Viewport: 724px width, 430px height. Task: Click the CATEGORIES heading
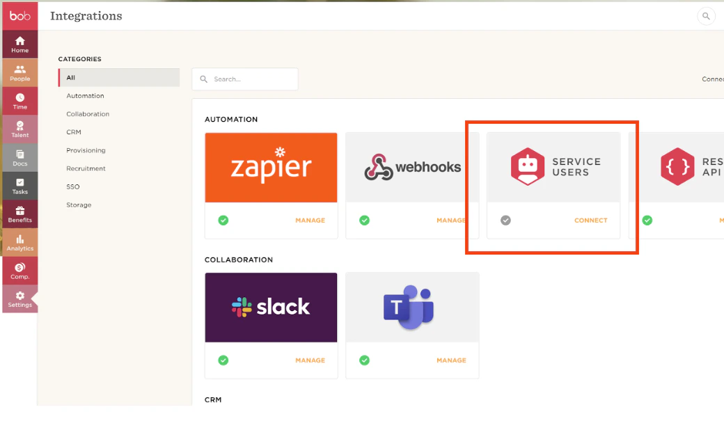click(79, 59)
